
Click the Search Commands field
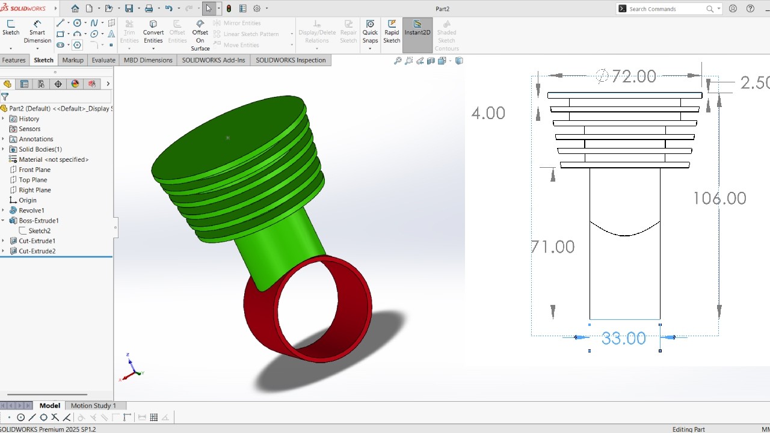tap(669, 9)
